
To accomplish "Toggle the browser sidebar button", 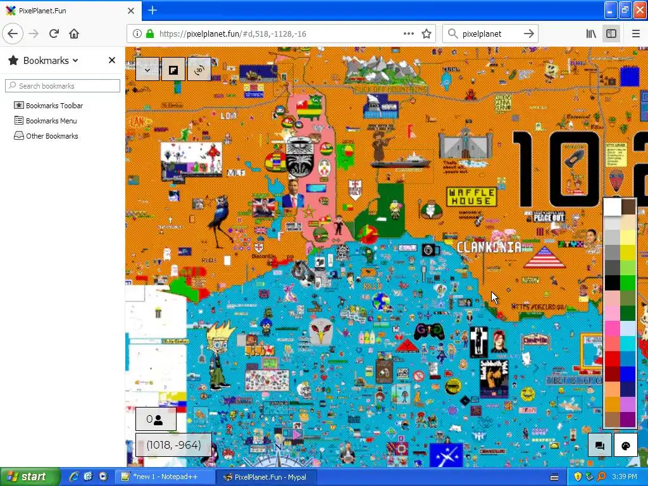I will point(611,34).
